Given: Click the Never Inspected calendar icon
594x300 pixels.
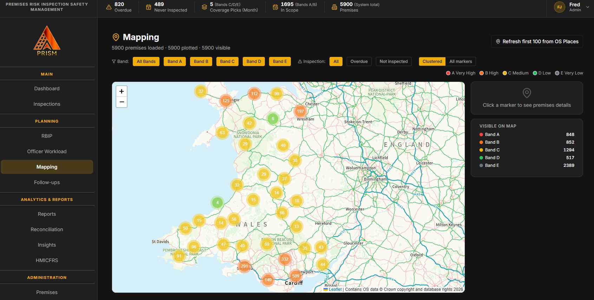Looking at the screenshot, I should point(149,7).
